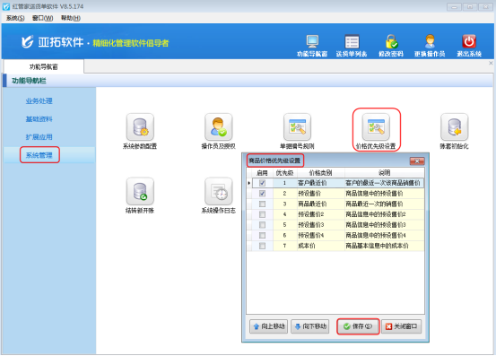
Task: Open 系统操作日志 icon
Action: point(218,191)
